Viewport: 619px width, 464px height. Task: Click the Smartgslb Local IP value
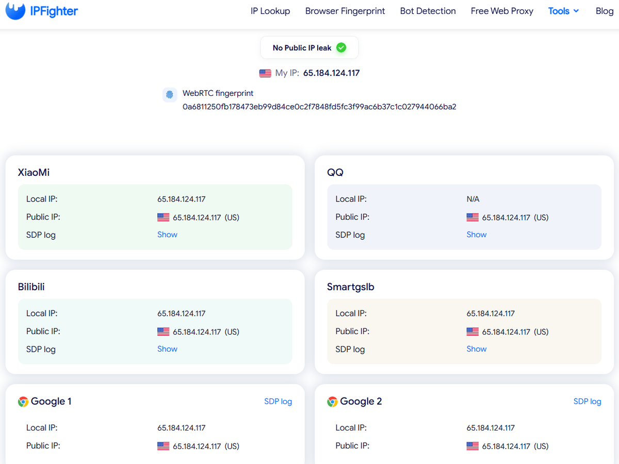coord(491,313)
